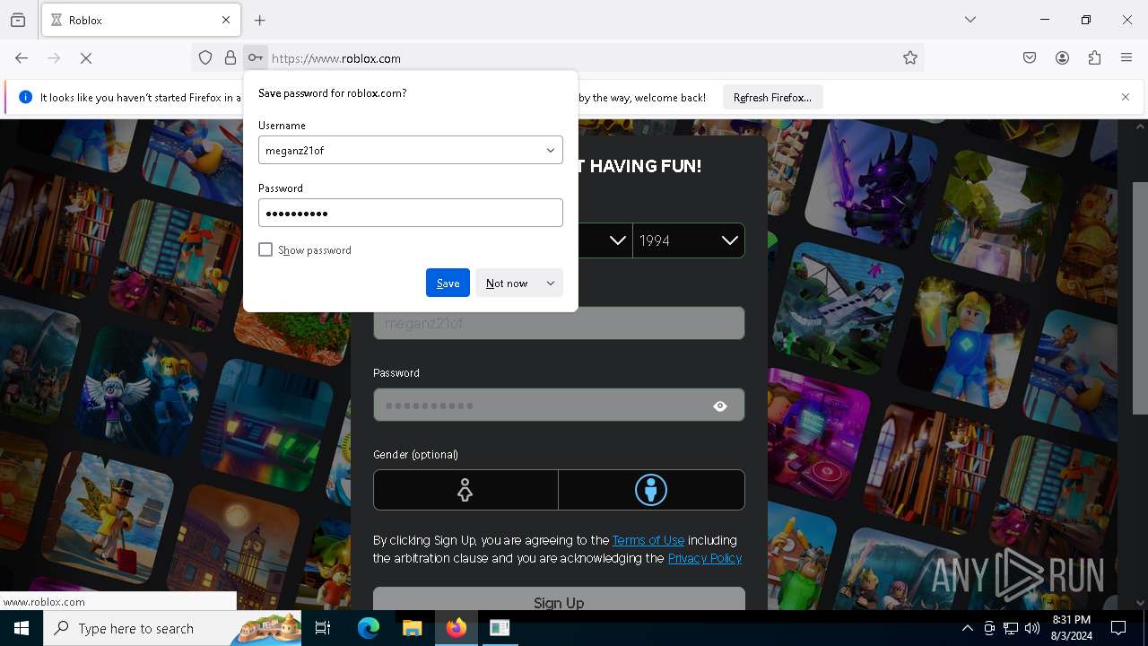Viewport: 1148px width, 646px height.
Task: Open the Privacy Policy link
Action: pos(705,558)
